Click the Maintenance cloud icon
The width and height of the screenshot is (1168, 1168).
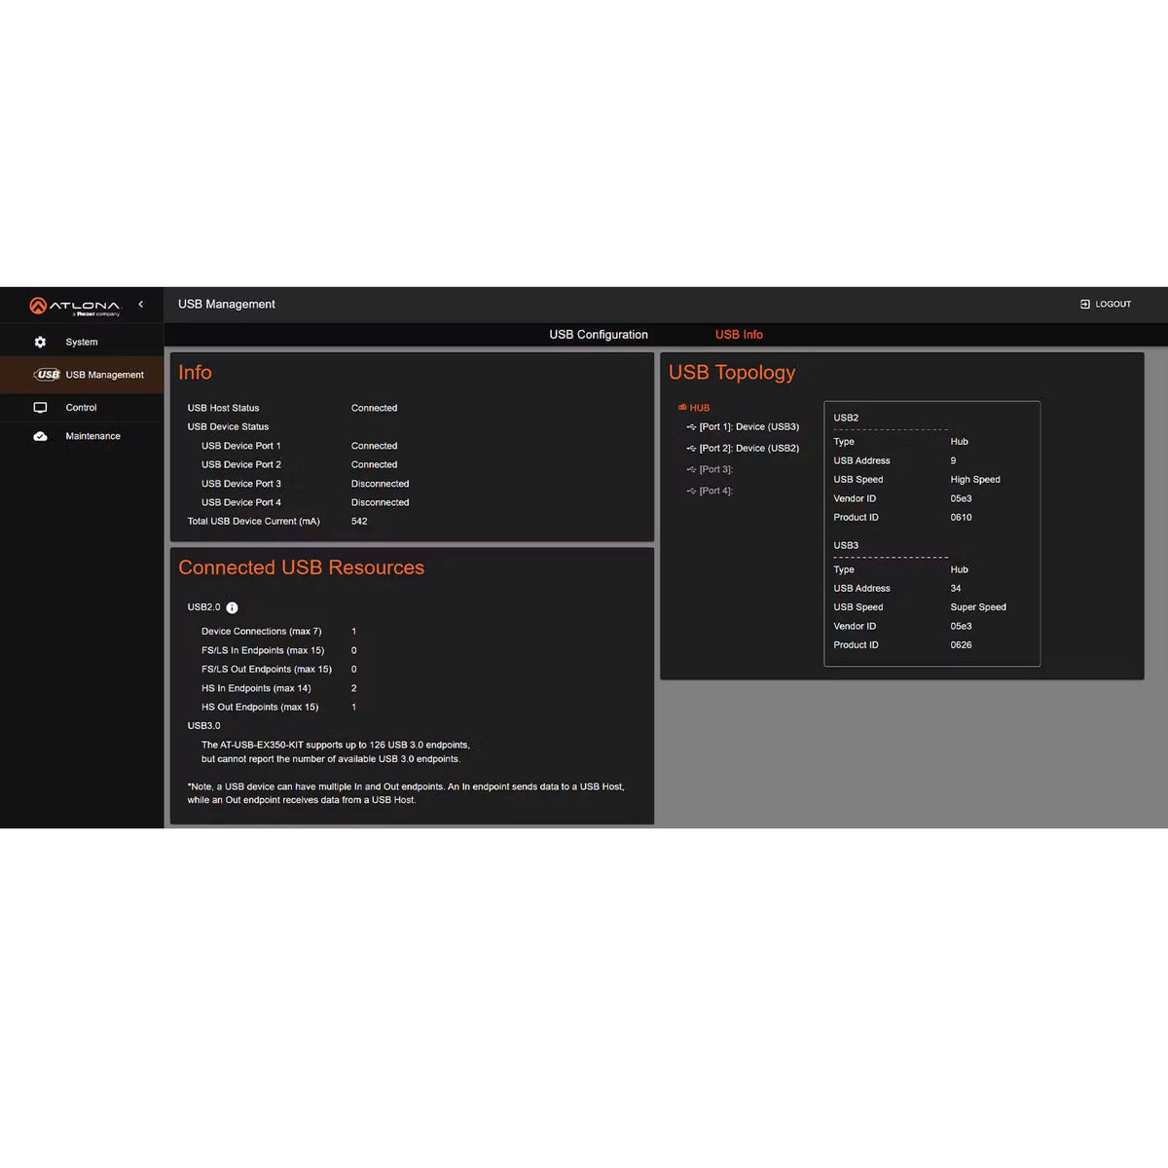click(40, 436)
